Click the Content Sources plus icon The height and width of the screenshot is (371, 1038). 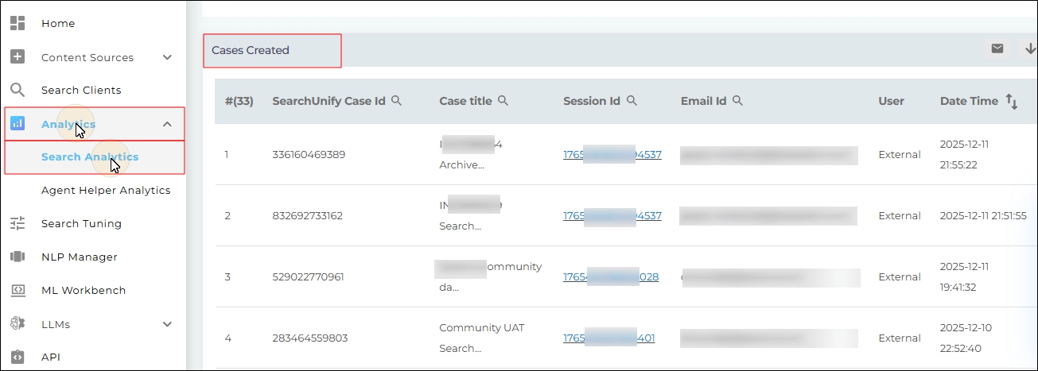coord(17,57)
